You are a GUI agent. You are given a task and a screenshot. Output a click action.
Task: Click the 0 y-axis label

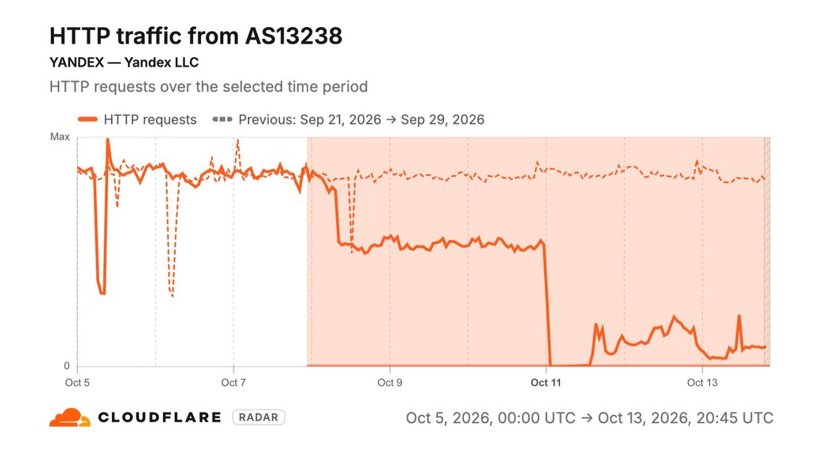click(x=67, y=366)
